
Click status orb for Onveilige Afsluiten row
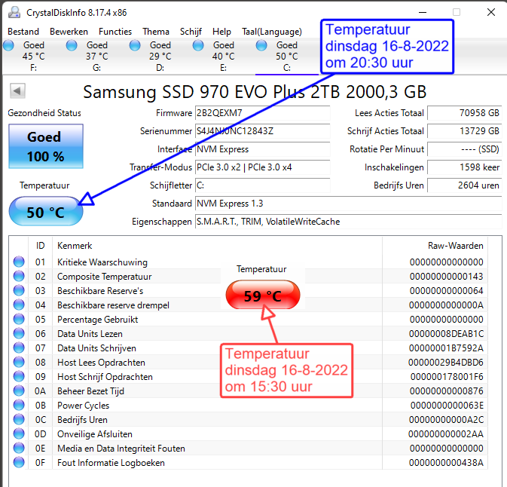click(19, 434)
